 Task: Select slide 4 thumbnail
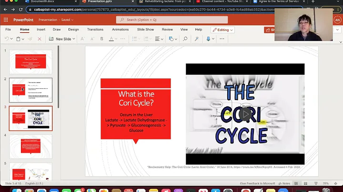click(31, 146)
